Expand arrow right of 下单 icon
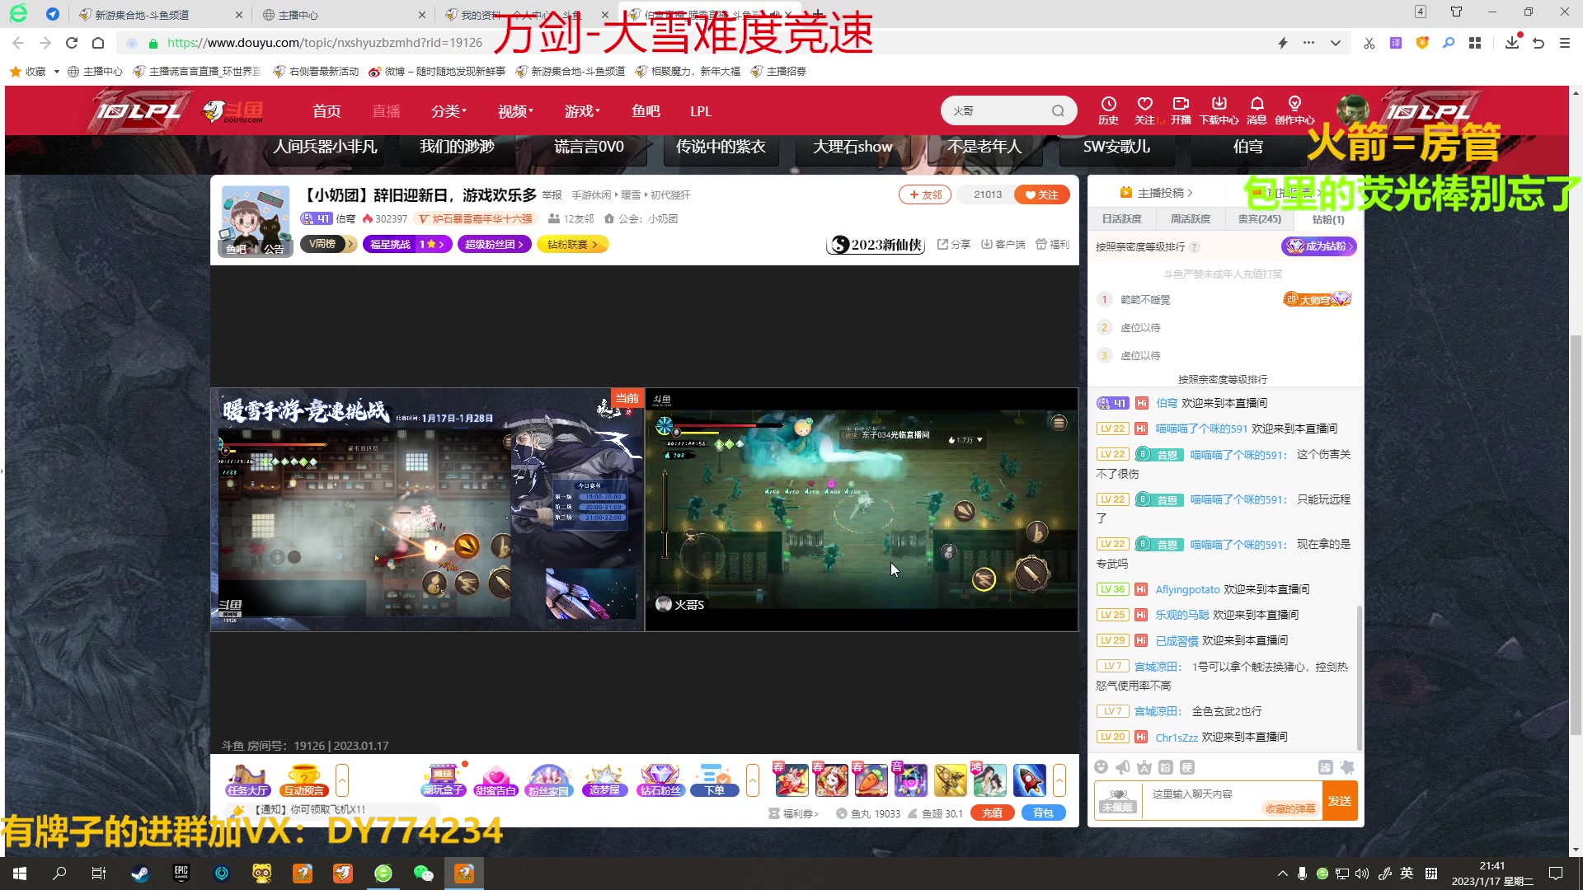Screen dimensions: 1583x890 click(x=753, y=780)
